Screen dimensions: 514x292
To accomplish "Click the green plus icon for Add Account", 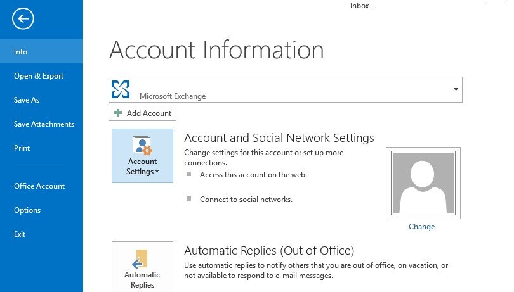I will [118, 113].
